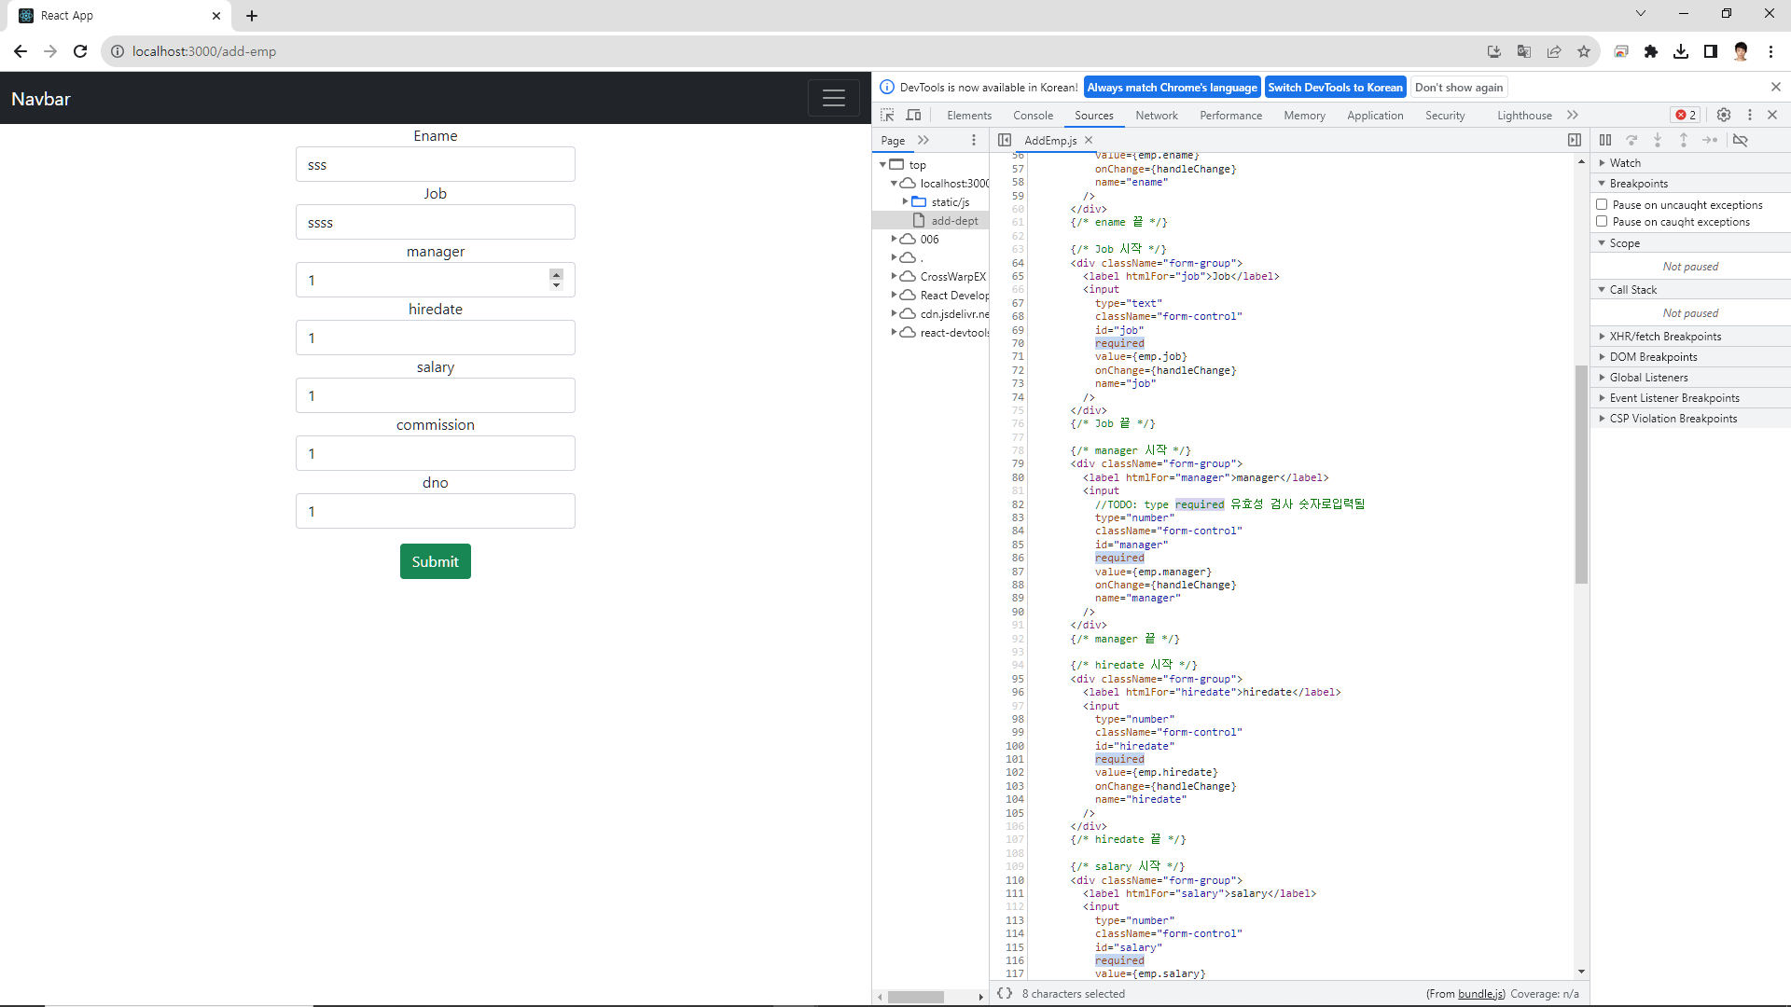Click pretty print braces icon

tap(1005, 993)
